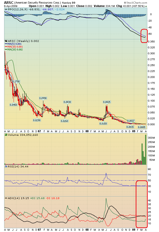The image size is (159, 232).
Task: Click the green up arrow after Chg
Action: pyautogui.click(x=146, y=6)
